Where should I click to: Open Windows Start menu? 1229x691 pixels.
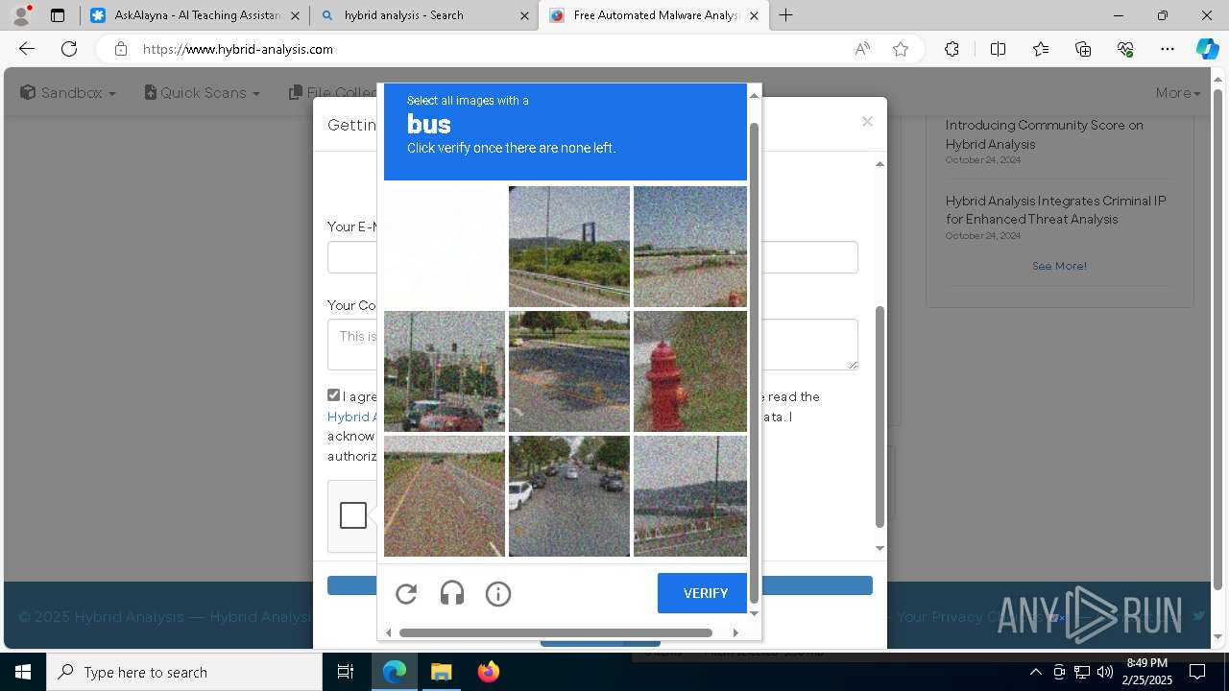pyautogui.click(x=23, y=672)
